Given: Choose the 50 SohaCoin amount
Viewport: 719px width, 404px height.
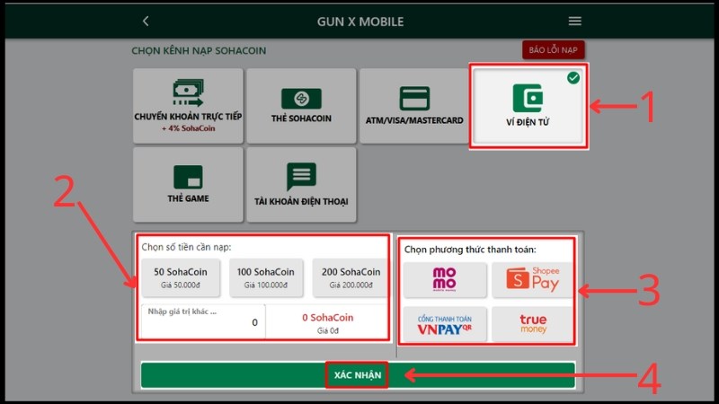Looking at the screenshot, I should [x=181, y=277].
